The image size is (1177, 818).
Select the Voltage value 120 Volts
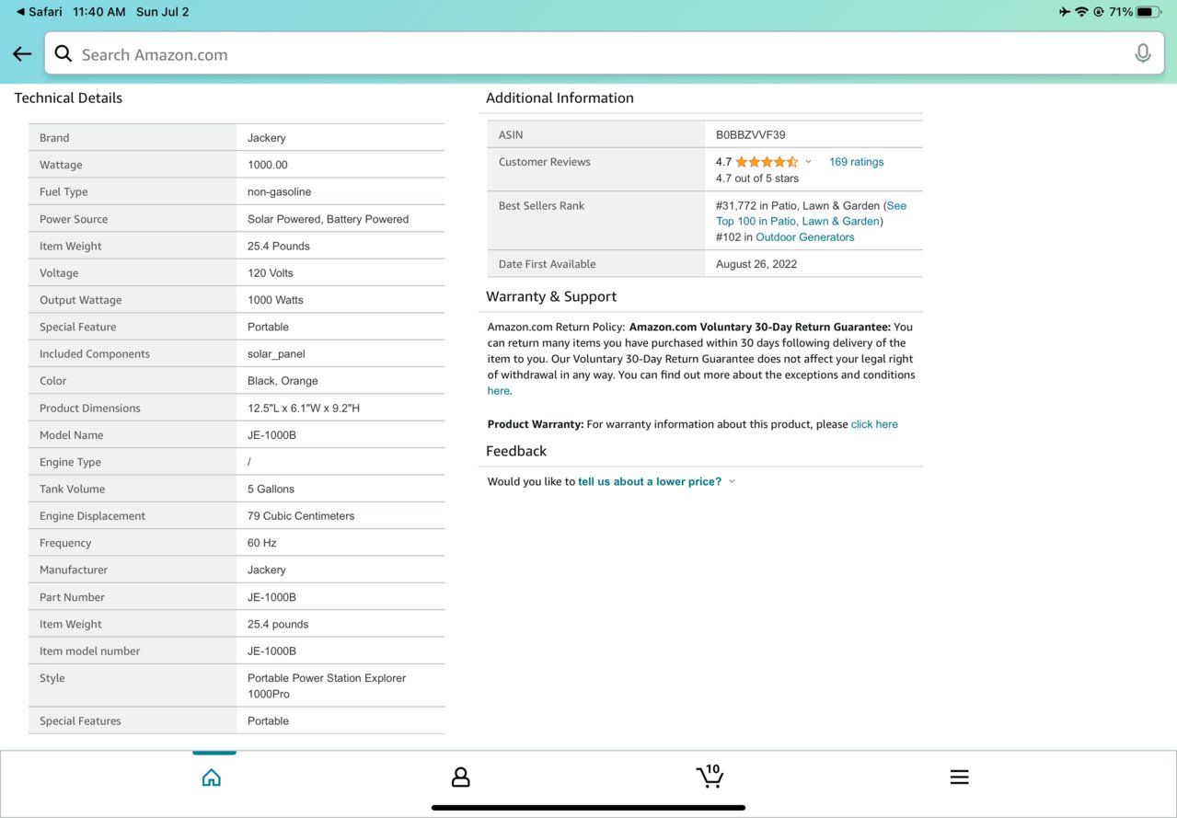pyautogui.click(x=271, y=273)
